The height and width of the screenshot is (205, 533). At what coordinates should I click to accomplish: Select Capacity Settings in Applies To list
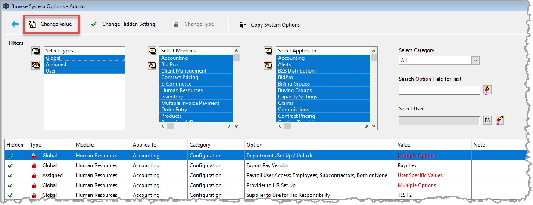[x=323, y=97]
